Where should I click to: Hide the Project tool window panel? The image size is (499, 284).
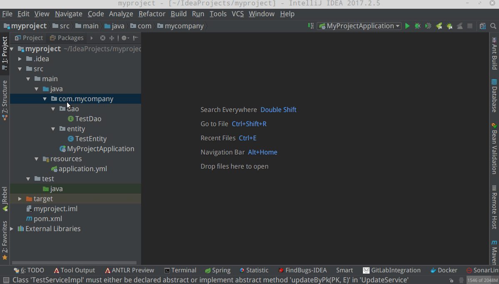(136, 38)
